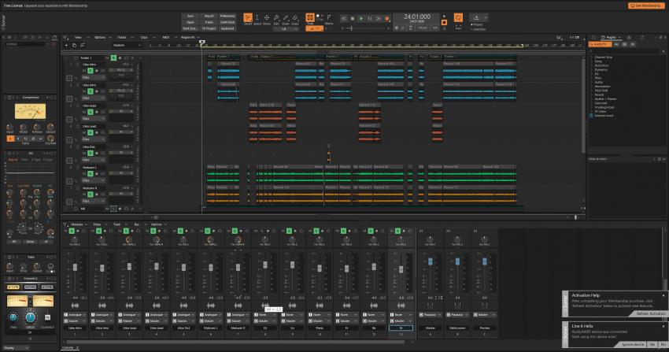669x352 pixels.
Task: Open the Options menu in console view
Action: click(157, 224)
